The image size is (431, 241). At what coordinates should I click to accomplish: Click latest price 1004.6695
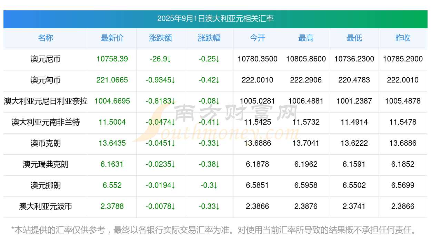[x=112, y=101]
